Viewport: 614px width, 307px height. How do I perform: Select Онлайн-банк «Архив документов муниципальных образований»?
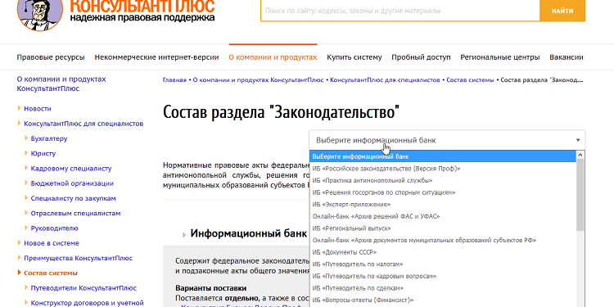click(x=443, y=240)
